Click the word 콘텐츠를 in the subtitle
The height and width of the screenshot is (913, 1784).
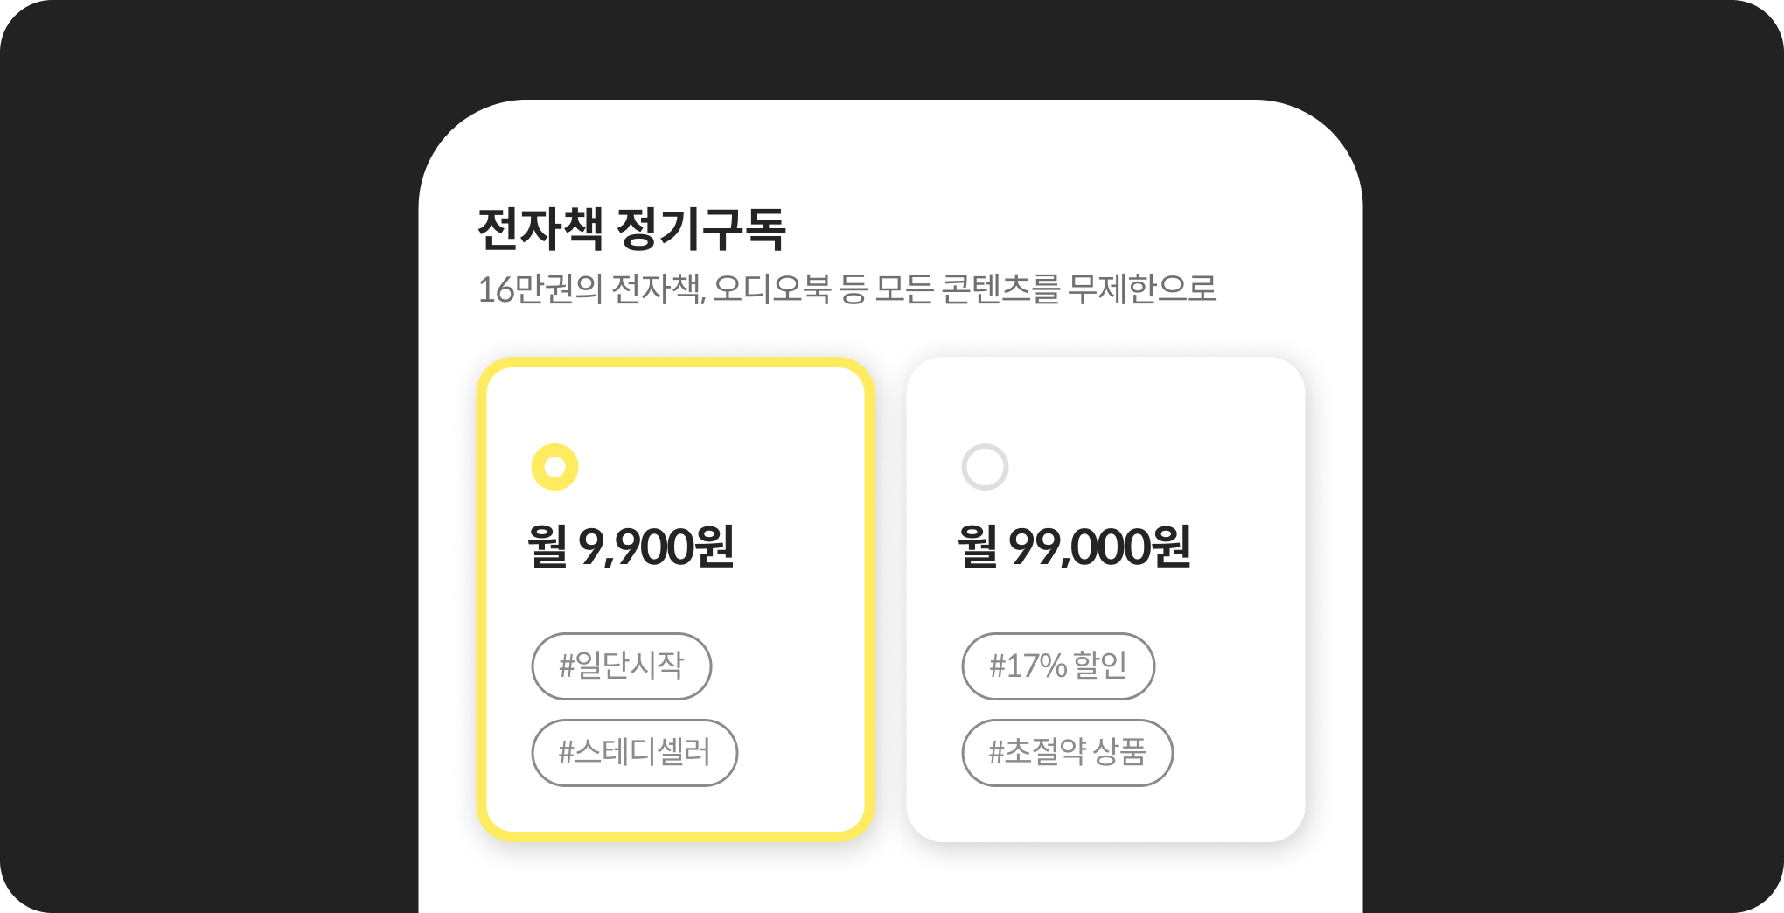[1000, 289]
